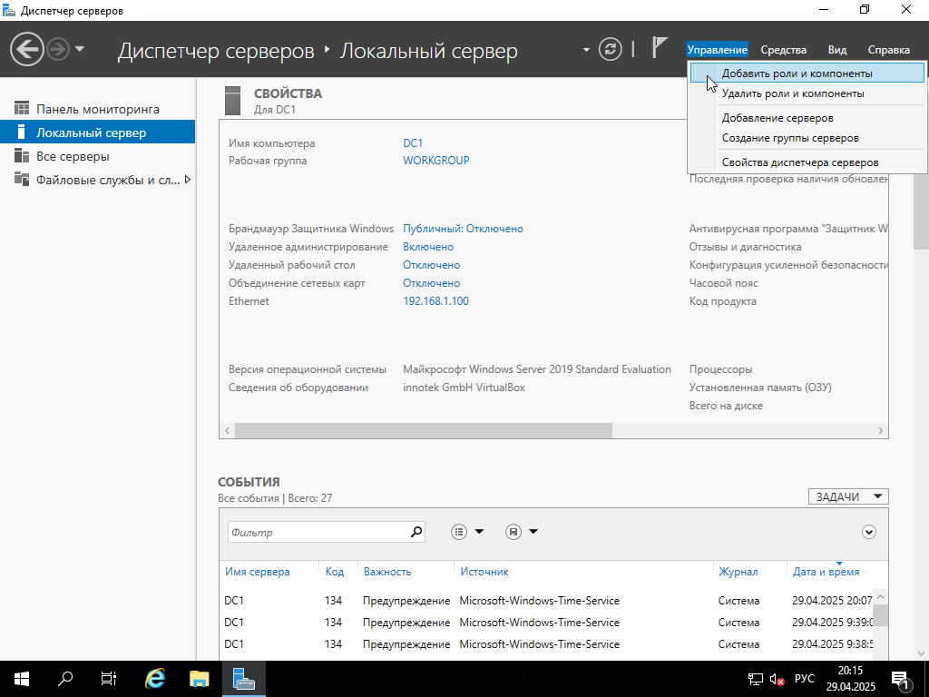Open navigation history dropdown next to forward arrow
929x697 pixels.
pyautogui.click(x=80, y=49)
